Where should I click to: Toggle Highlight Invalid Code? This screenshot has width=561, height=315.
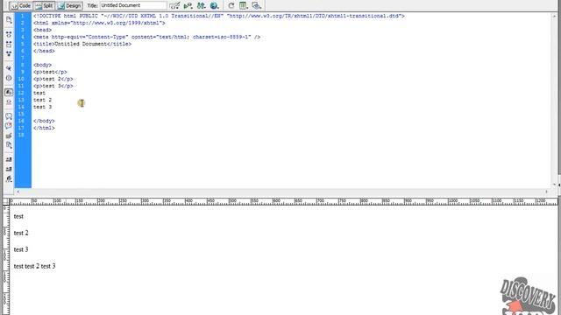9,102
